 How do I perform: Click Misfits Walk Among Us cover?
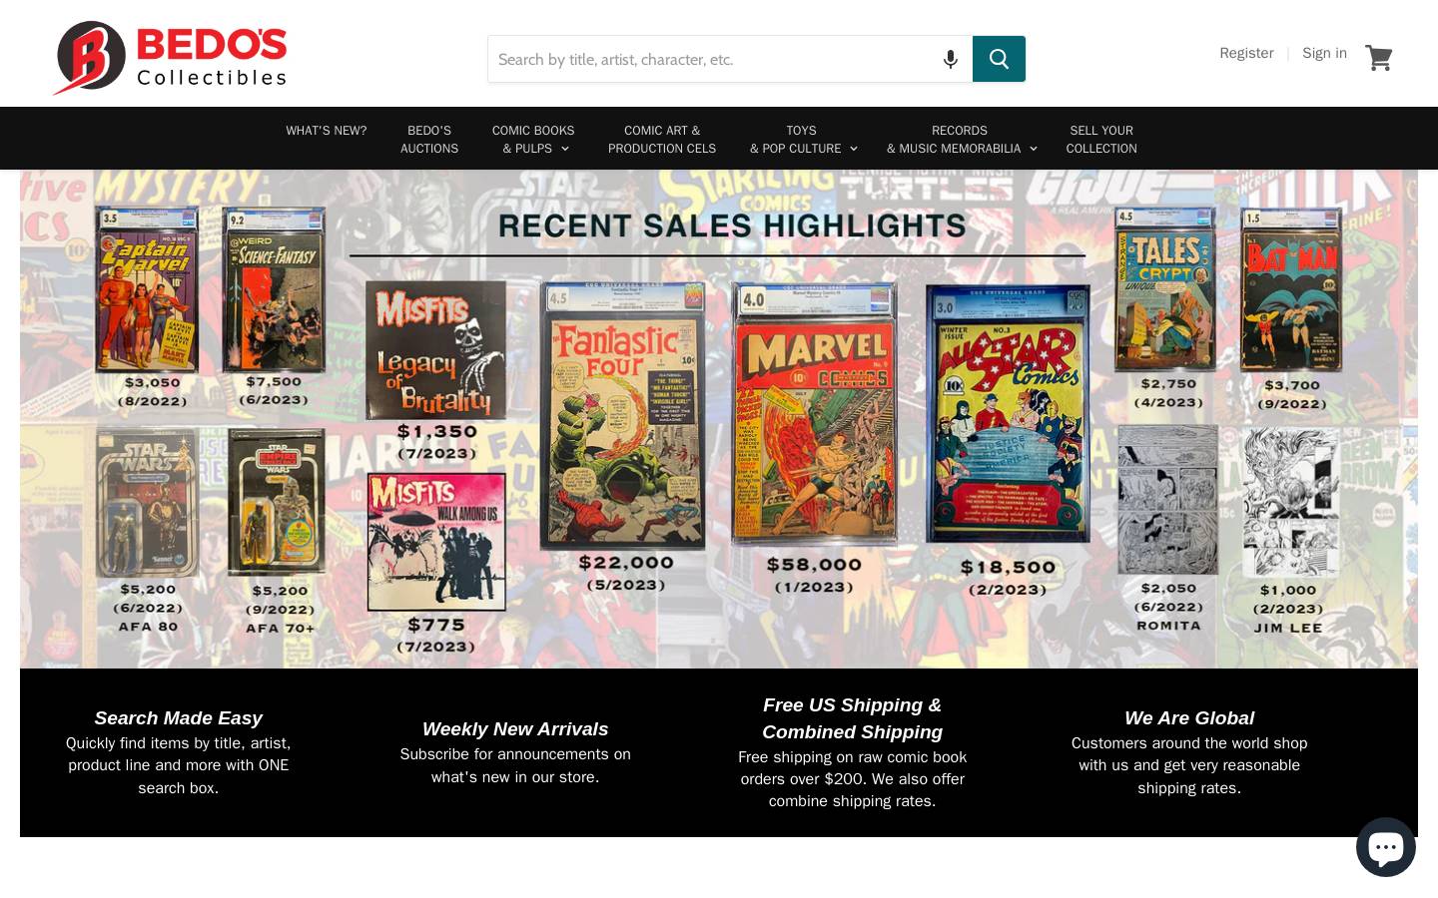click(x=436, y=542)
